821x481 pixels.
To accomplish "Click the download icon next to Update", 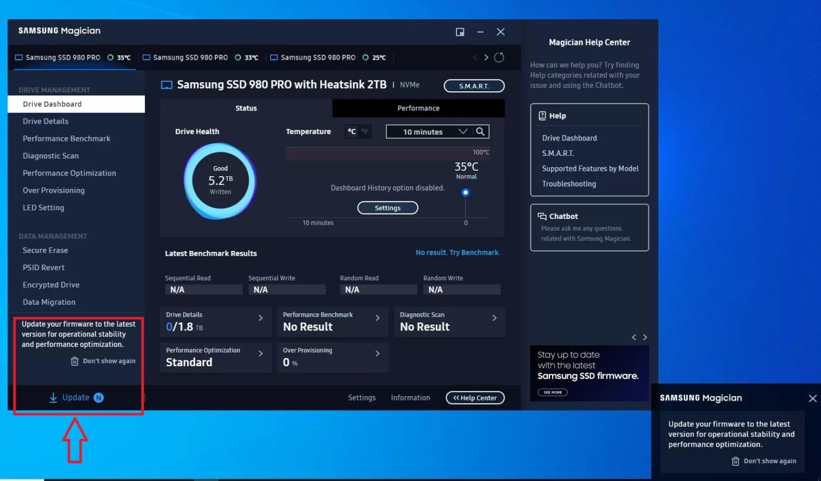I will pyautogui.click(x=53, y=398).
